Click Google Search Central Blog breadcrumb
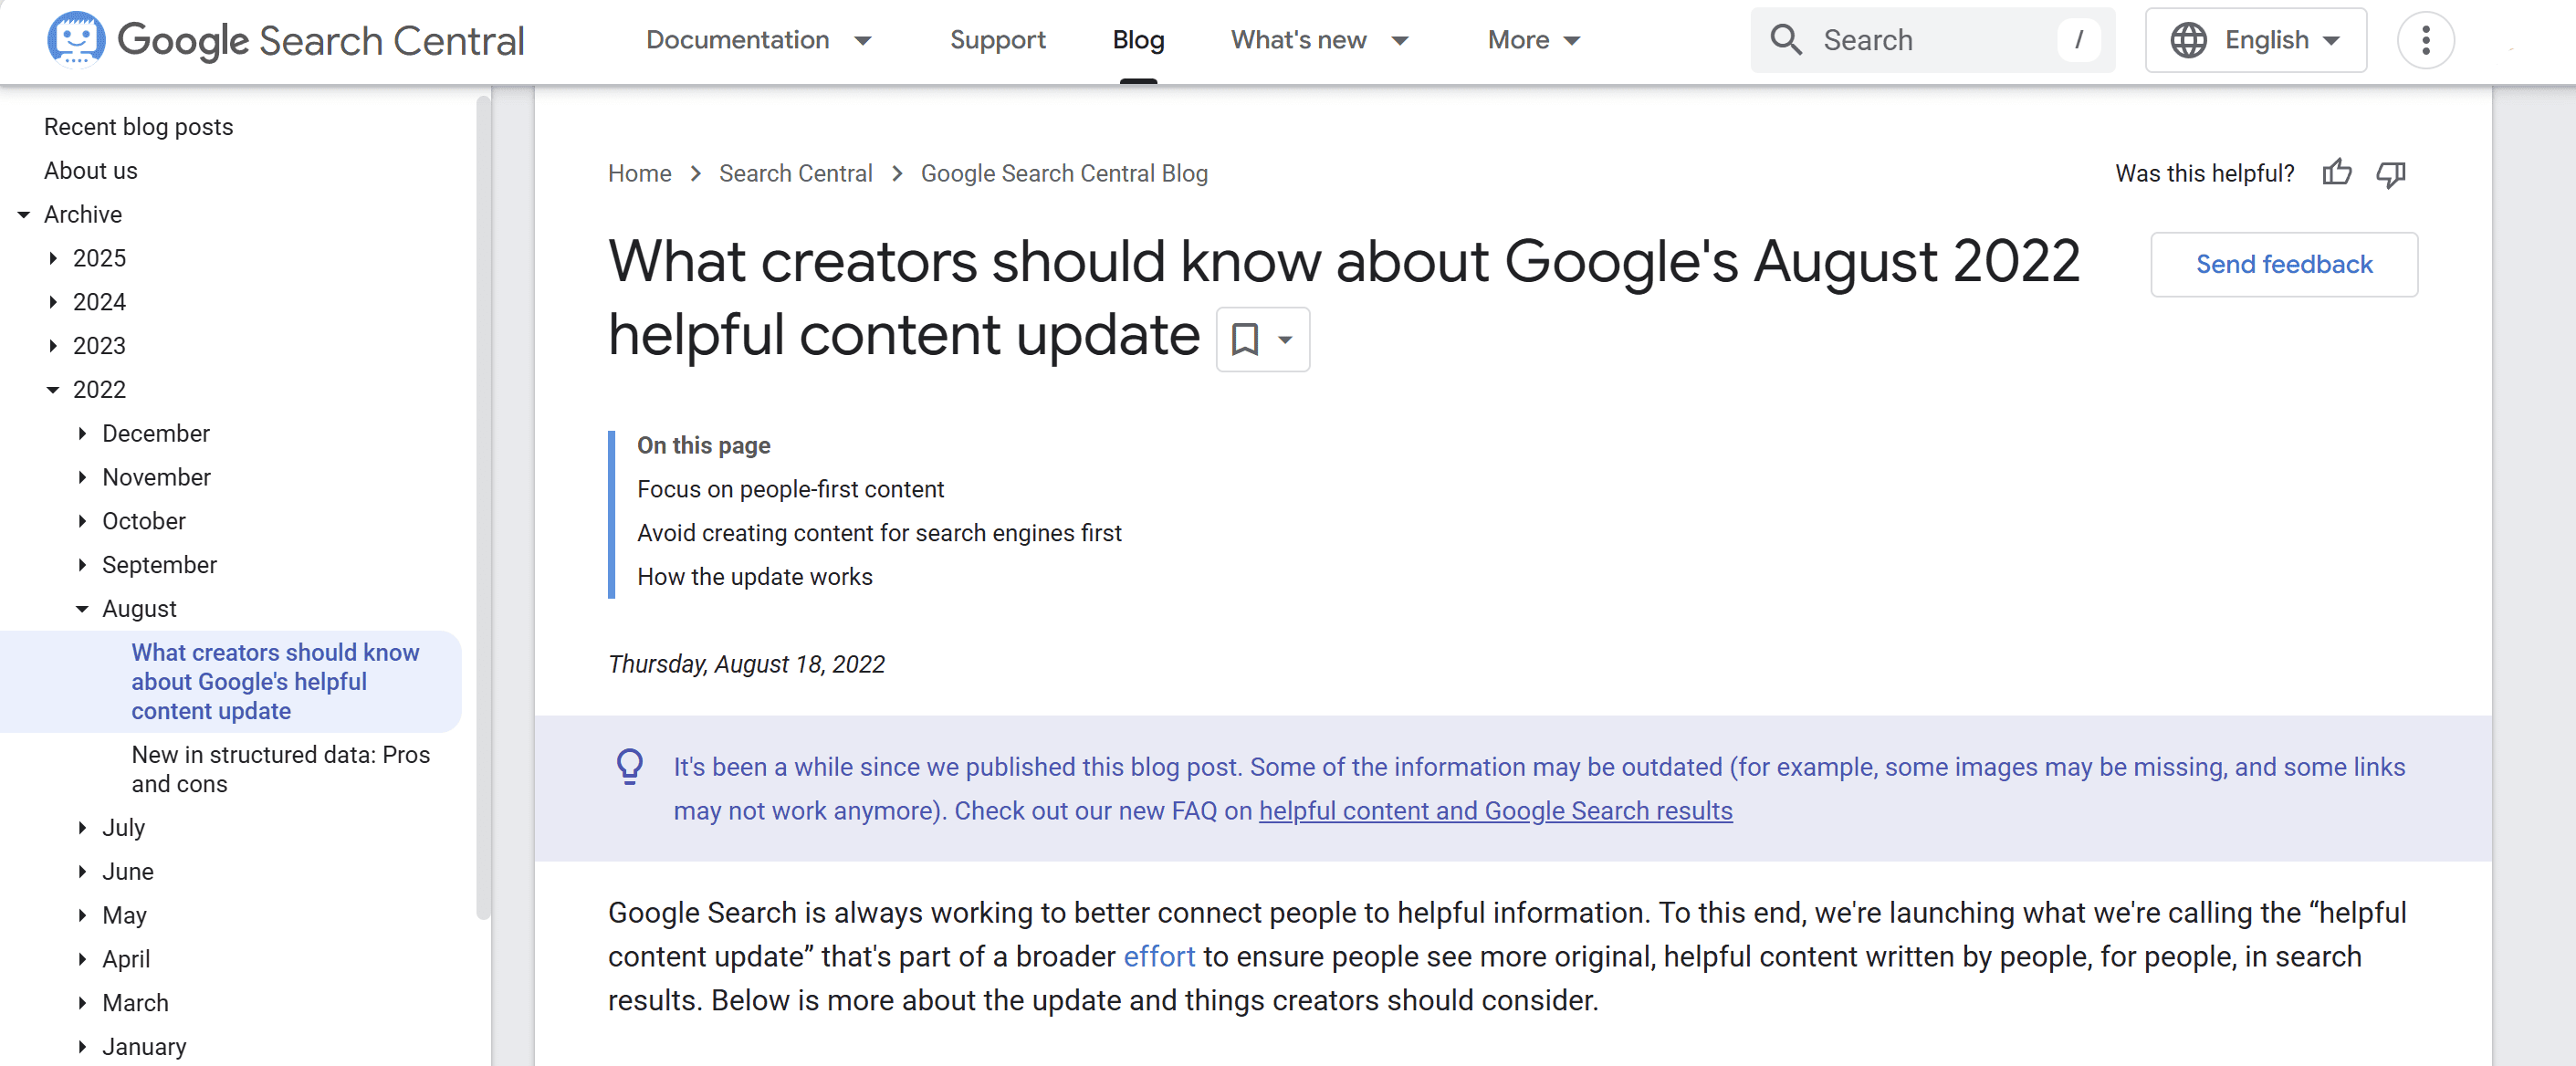2576x1066 pixels. (1064, 173)
